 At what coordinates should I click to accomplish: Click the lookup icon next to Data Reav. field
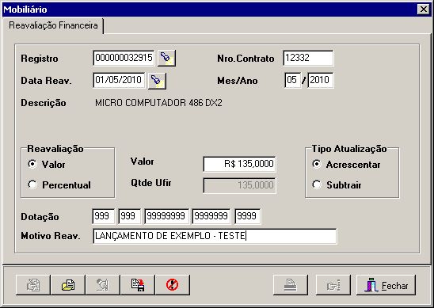(157, 81)
